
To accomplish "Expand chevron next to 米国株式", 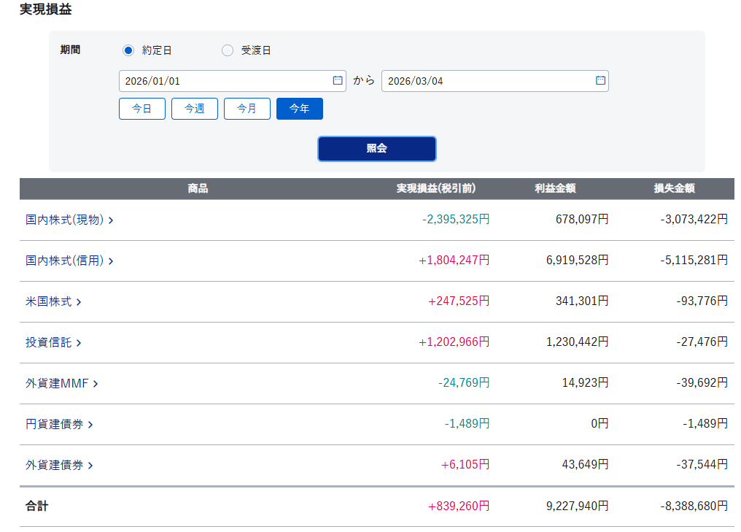I will 79,302.
